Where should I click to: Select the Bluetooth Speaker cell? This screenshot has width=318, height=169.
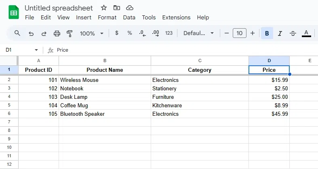coord(105,114)
